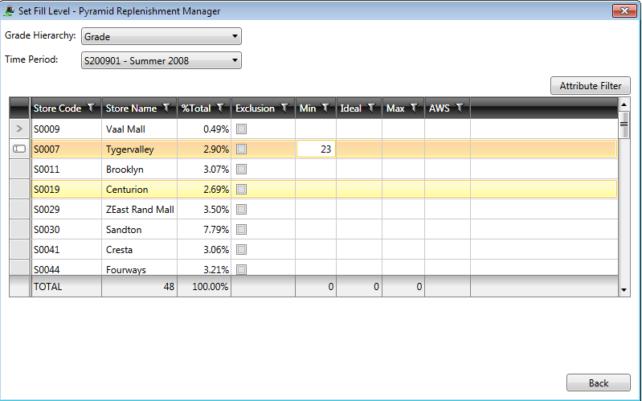Click the TOTAL row label
This screenshot has width=642, height=401.
[48, 286]
